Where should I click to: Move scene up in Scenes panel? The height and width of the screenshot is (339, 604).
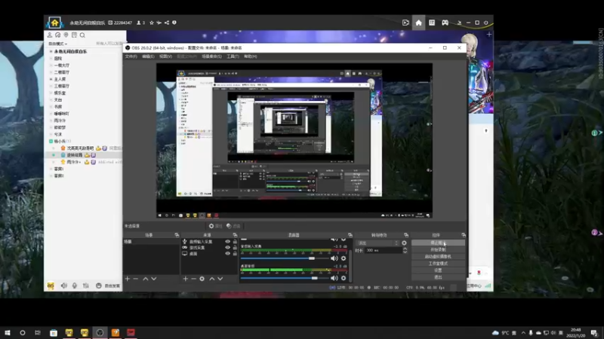coord(146,279)
